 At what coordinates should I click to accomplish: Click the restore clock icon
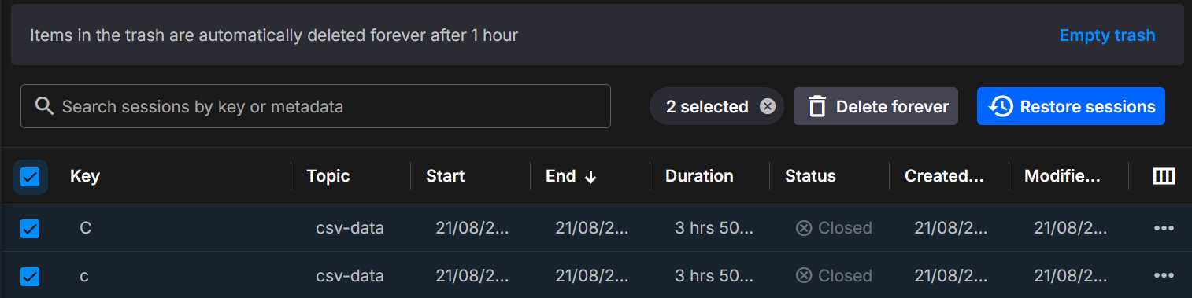coord(1001,106)
